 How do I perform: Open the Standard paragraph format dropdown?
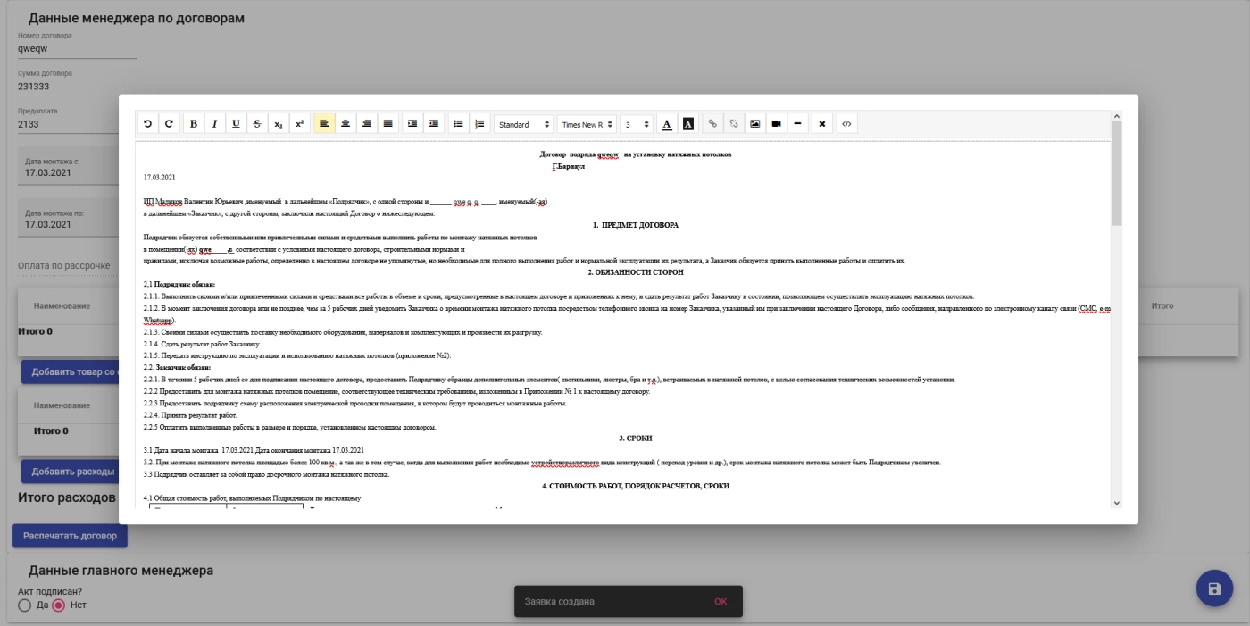[524, 124]
